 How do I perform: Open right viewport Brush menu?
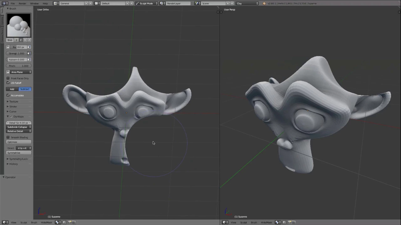[254, 222]
